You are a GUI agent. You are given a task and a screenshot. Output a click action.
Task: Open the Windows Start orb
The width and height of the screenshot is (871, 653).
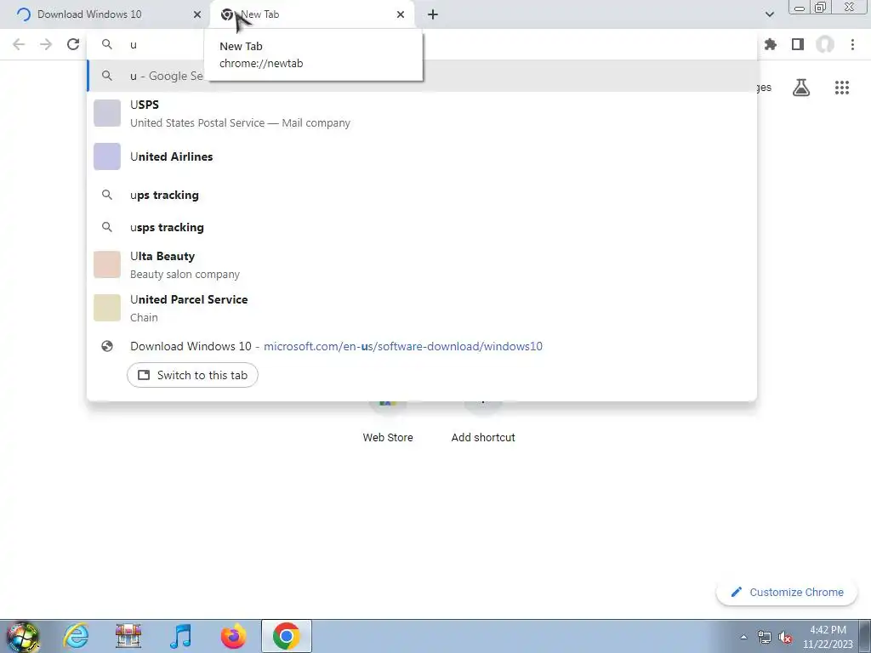point(23,636)
